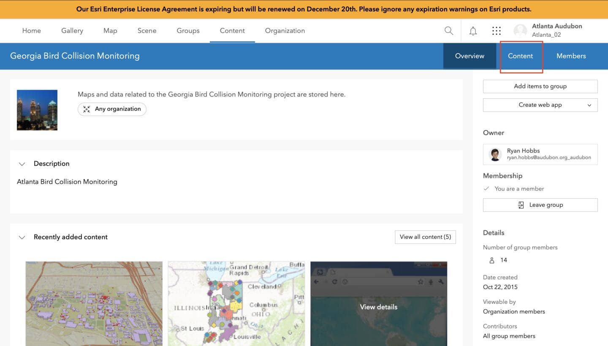608x346 pixels.
Task: Click the Esri license renewal banner
Action: 304,9
